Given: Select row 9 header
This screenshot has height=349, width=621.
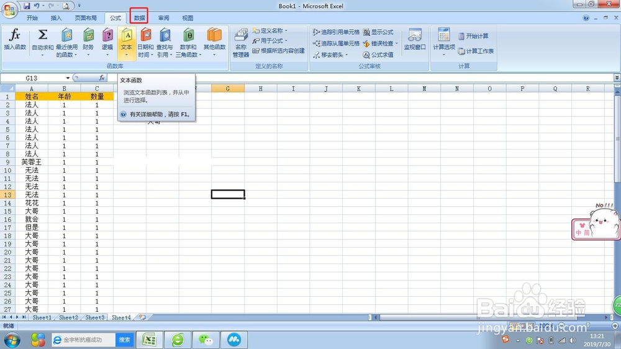Looking at the screenshot, I should pyautogui.click(x=7, y=162).
